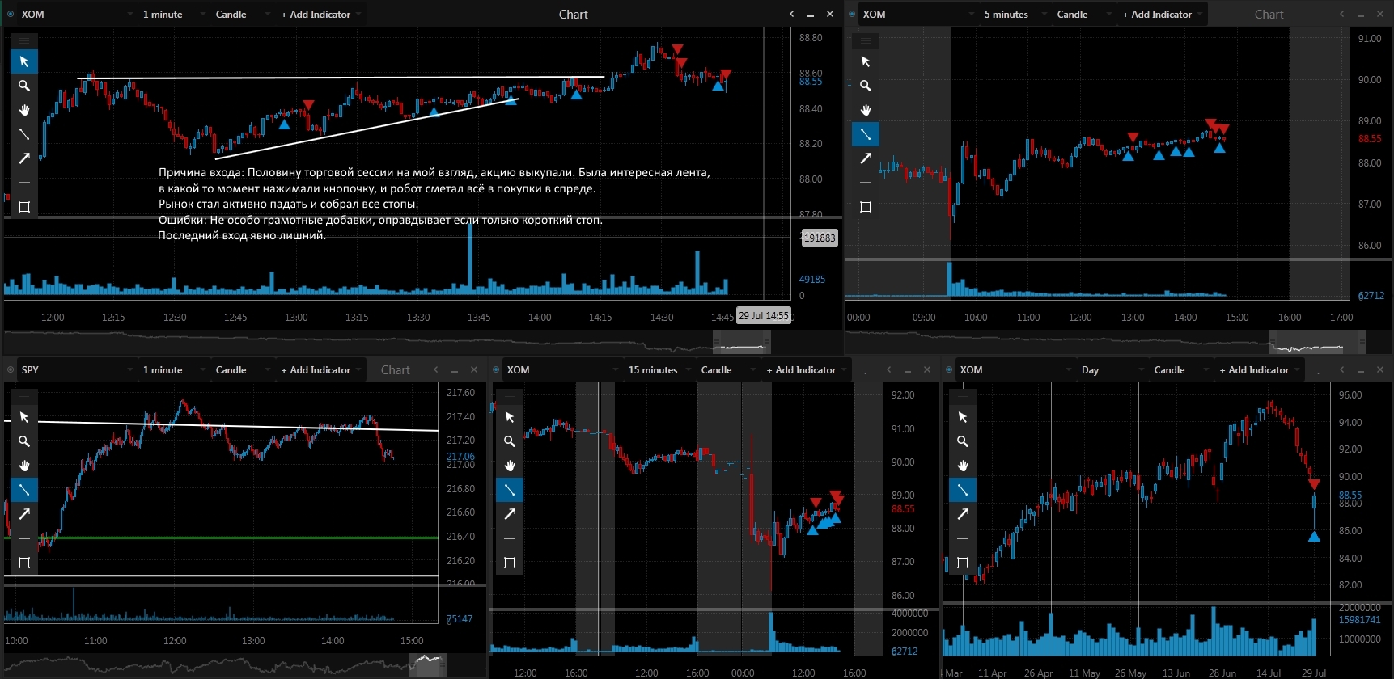This screenshot has height=679, width=1394.
Task: Click the highlighted line tool in SPY chart
Action: click(24, 490)
